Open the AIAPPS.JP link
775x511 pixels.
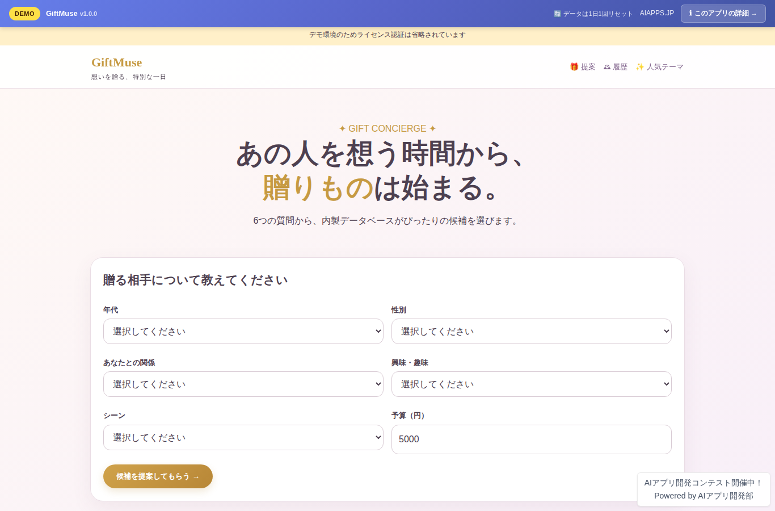click(x=657, y=13)
